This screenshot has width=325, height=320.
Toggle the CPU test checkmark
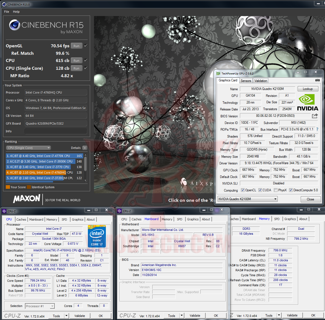click(86, 60)
